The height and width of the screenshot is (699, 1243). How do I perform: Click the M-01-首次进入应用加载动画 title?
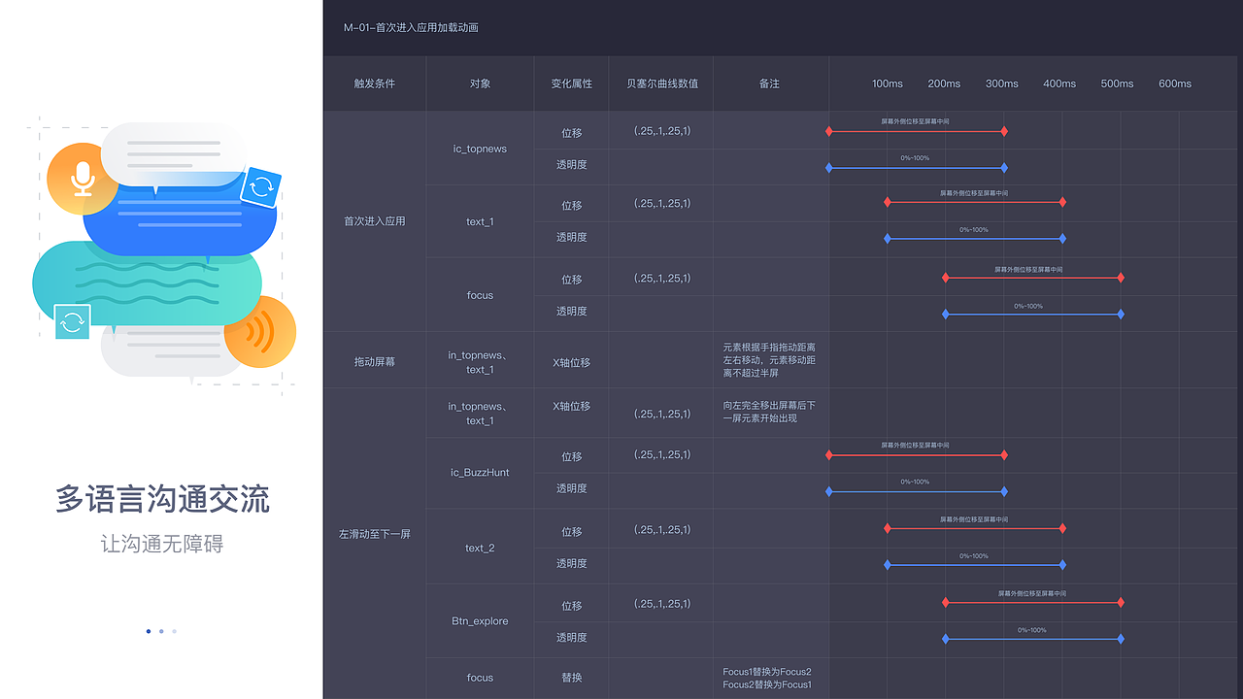pos(409,28)
